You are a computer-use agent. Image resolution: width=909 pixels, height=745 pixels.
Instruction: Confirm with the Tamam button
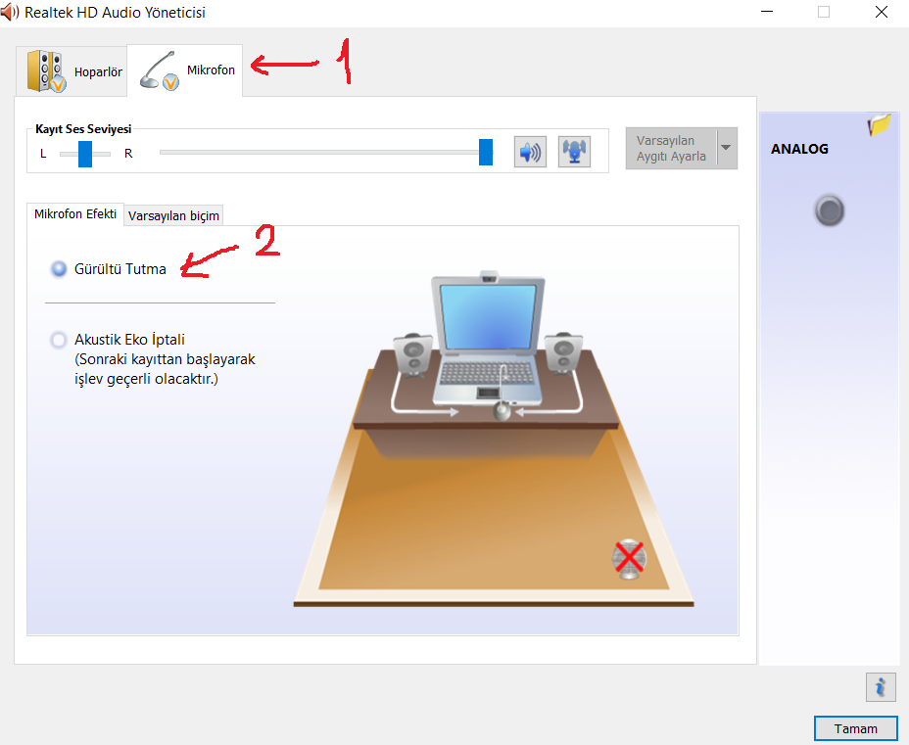tap(856, 728)
